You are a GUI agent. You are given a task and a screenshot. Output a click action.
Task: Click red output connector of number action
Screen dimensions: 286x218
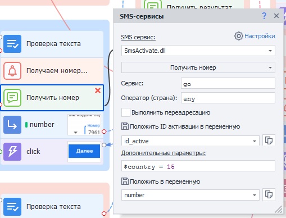click(104, 131)
